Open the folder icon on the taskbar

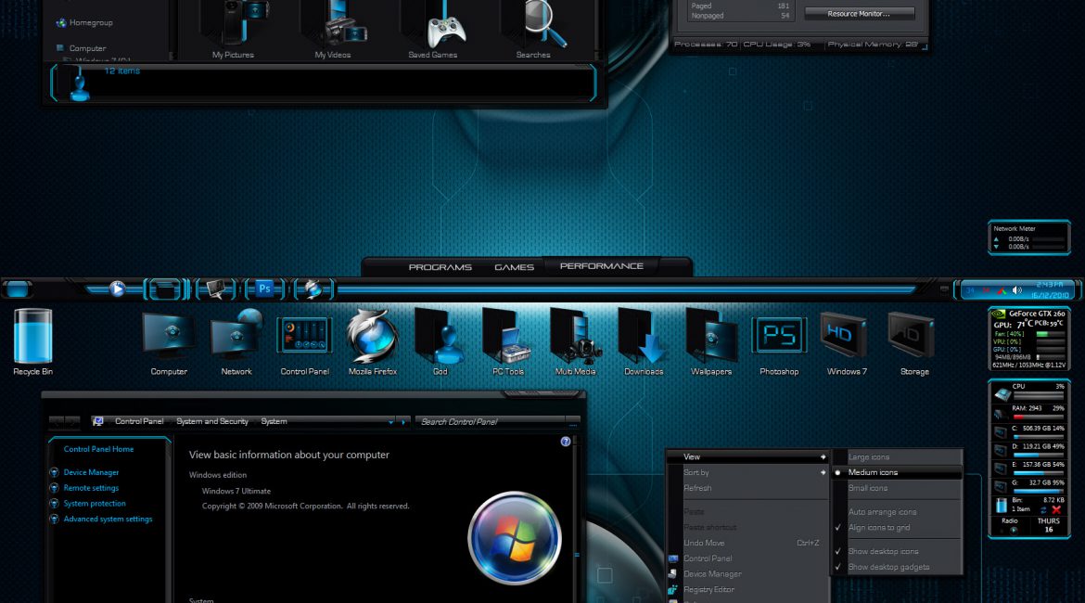coord(165,289)
